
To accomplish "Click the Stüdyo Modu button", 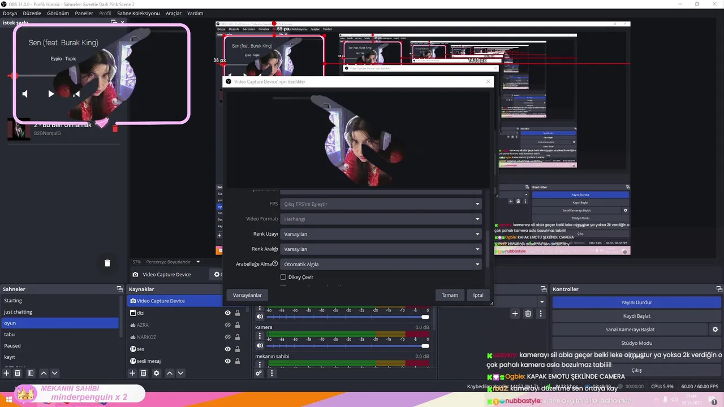I will pyautogui.click(x=636, y=343).
